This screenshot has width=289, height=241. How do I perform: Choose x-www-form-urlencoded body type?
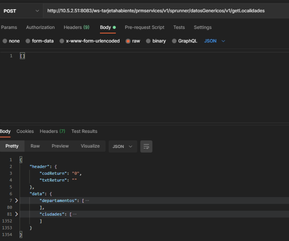pyautogui.click(x=62, y=41)
